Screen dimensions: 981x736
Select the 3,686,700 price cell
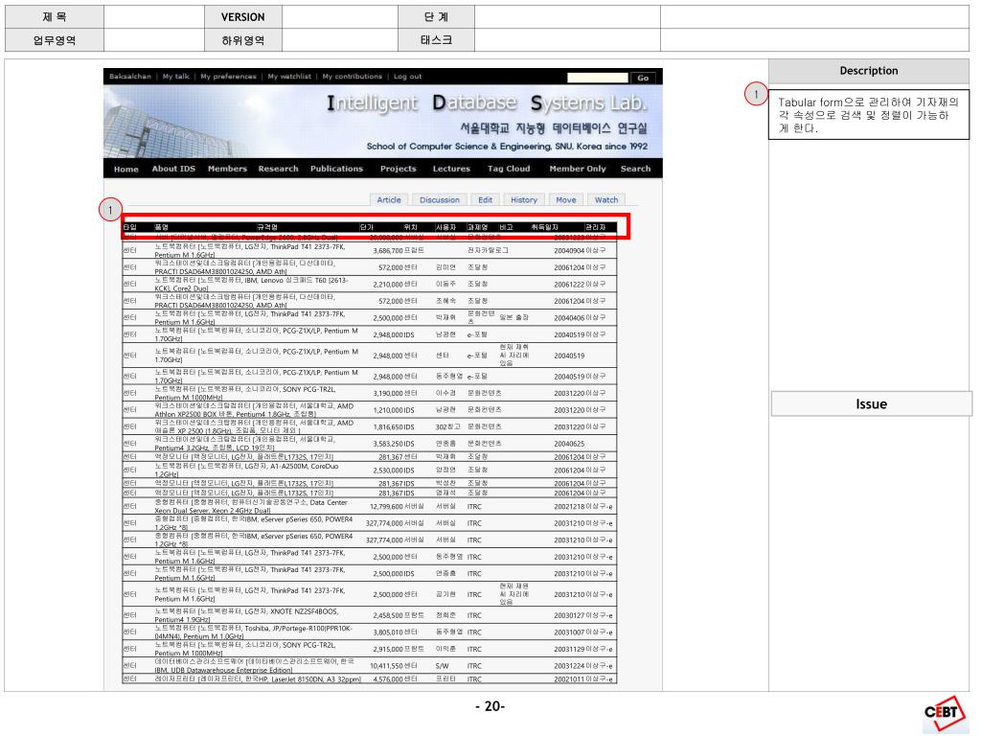click(388, 250)
